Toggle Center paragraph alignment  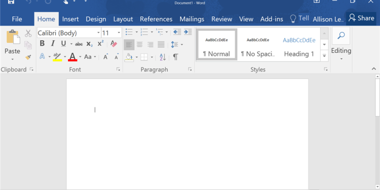(x=140, y=45)
